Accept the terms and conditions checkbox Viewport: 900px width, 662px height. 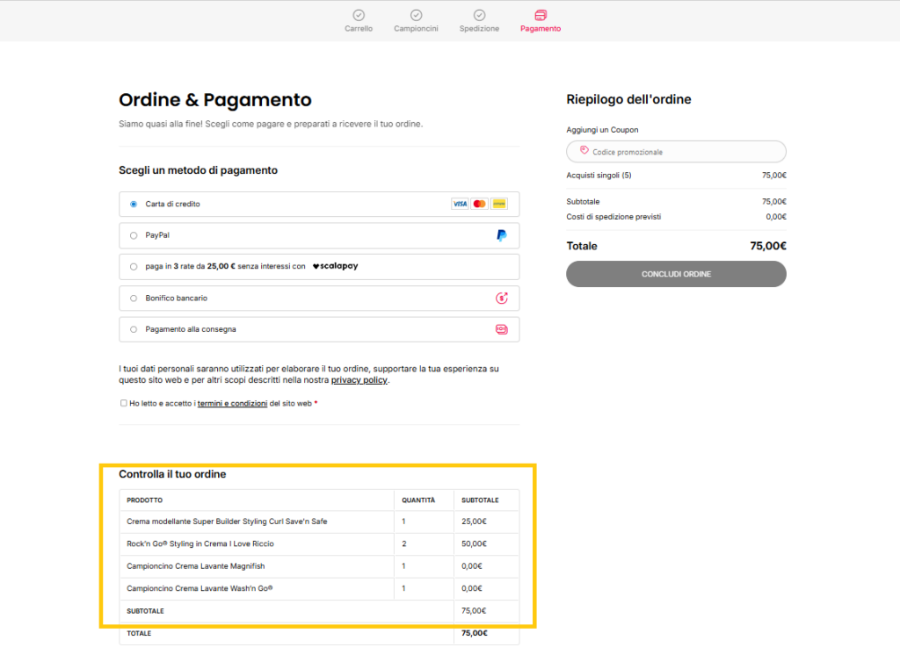[x=124, y=403]
